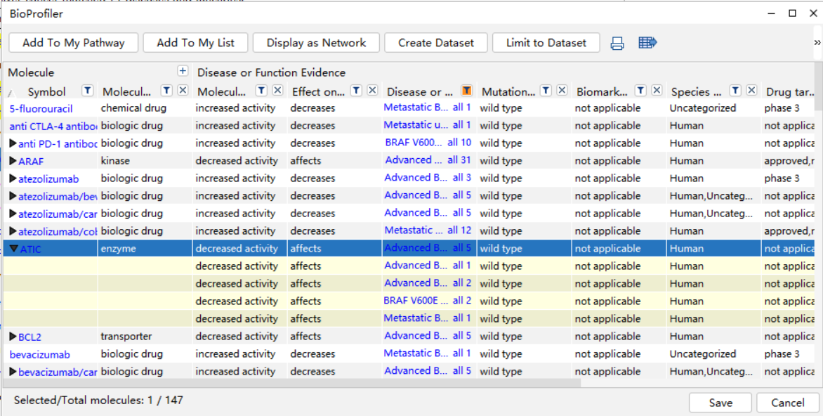
Task: Open the Symbol column filter
Action: 87,91
